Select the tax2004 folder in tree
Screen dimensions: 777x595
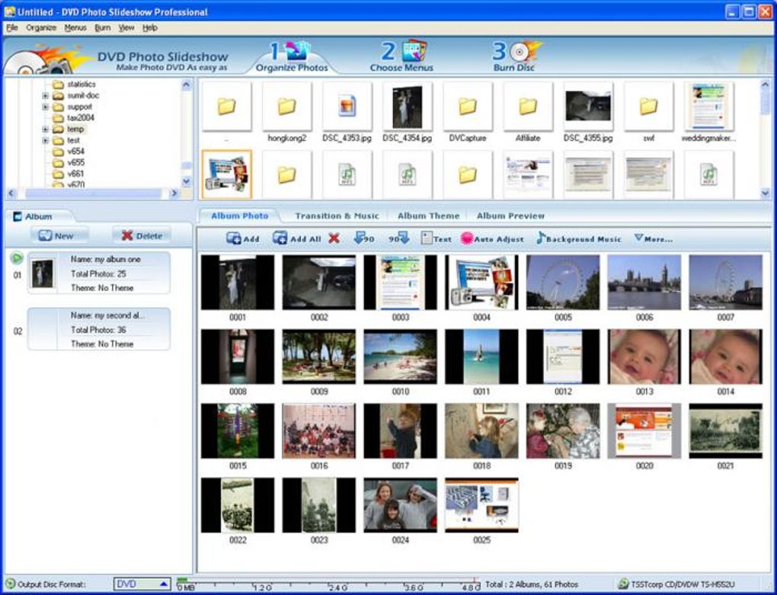click(x=80, y=118)
